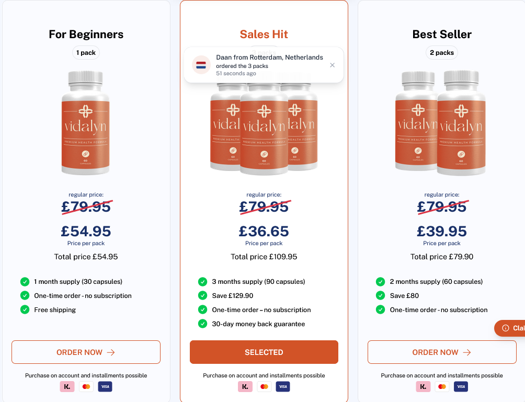Click Visa icon under Best Seller pack
Image resolution: width=525 pixels, height=402 pixels.
click(x=461, y=387)
